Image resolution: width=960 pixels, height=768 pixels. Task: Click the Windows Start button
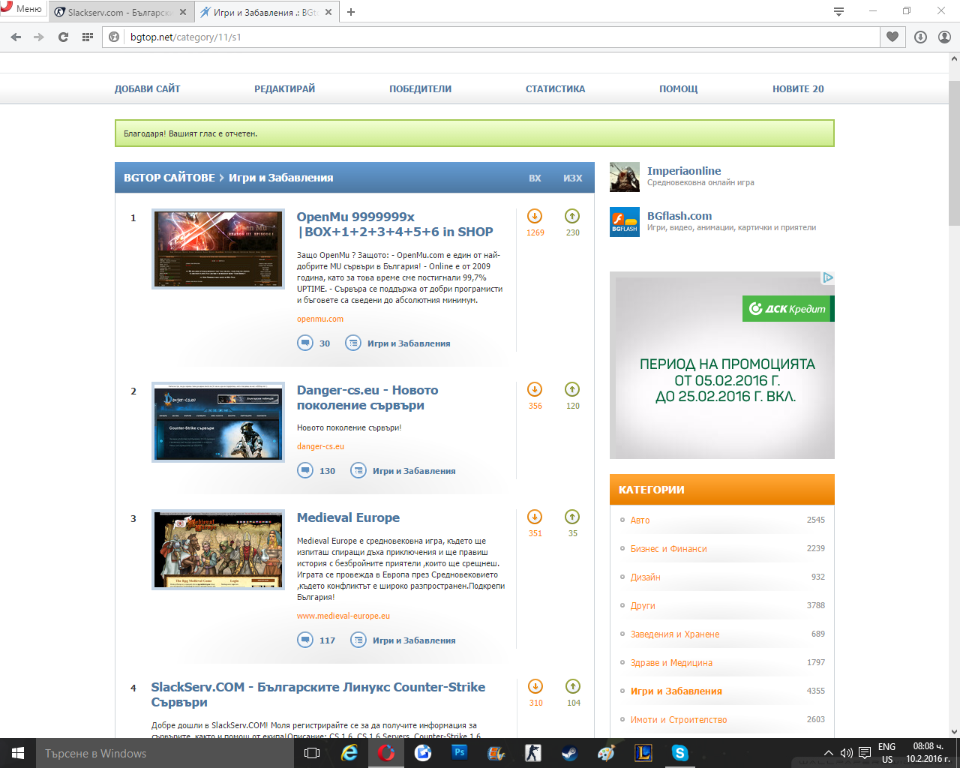(18, 753)
